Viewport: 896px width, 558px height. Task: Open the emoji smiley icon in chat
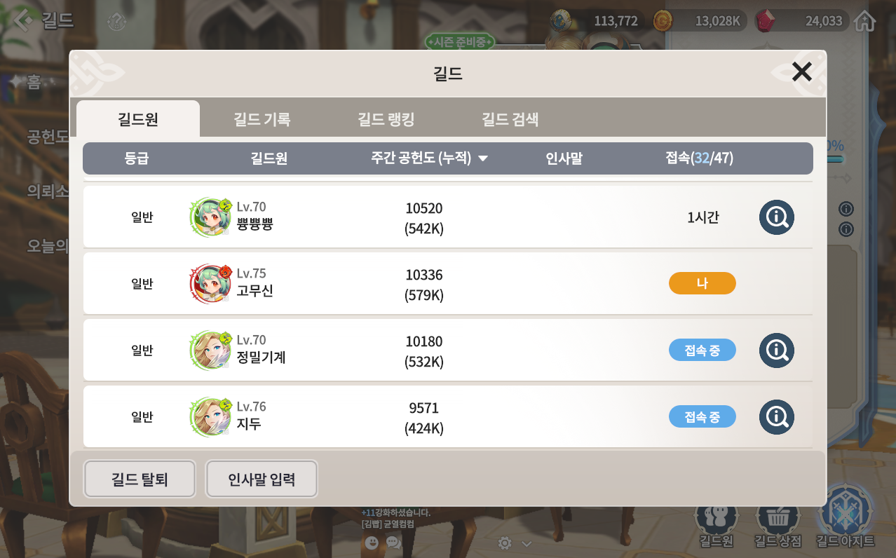click(x=372, y=542)
